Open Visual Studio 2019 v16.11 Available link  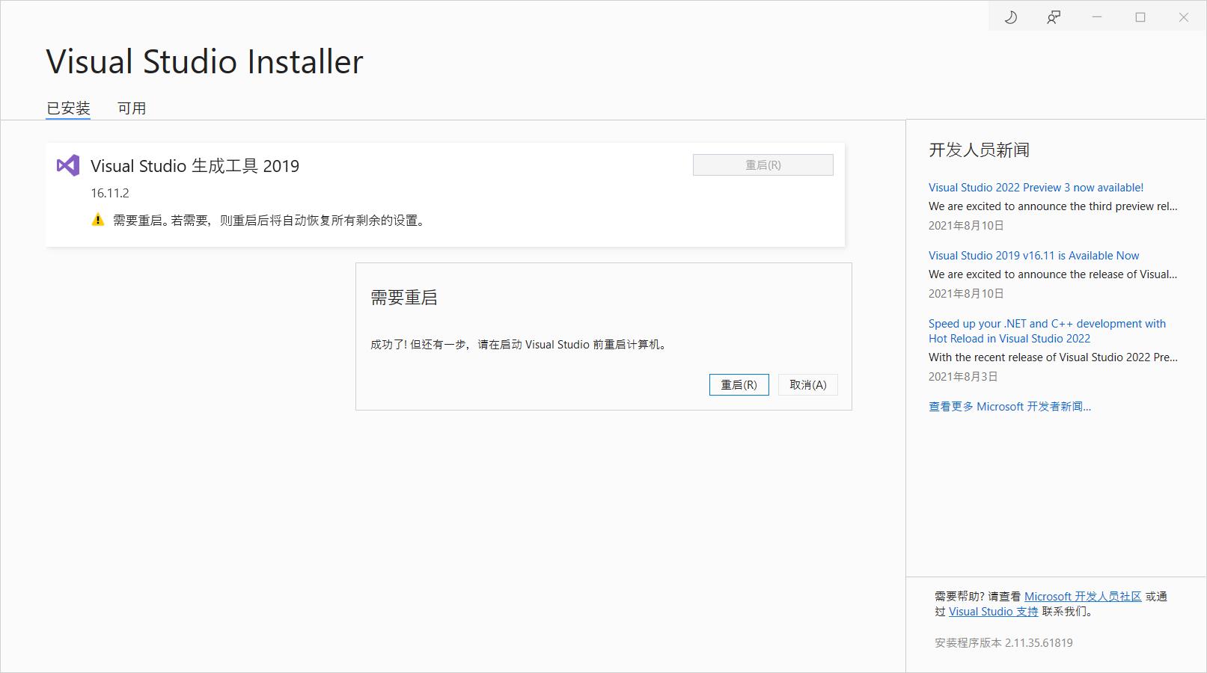1033,256
